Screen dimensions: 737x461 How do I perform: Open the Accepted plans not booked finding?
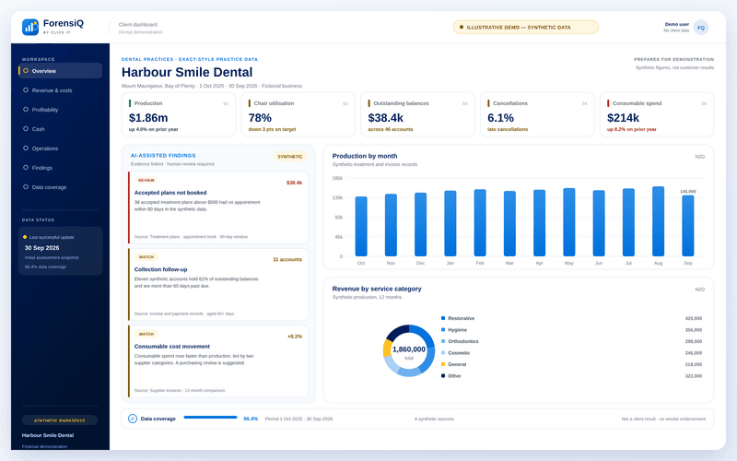click(218, 207)
